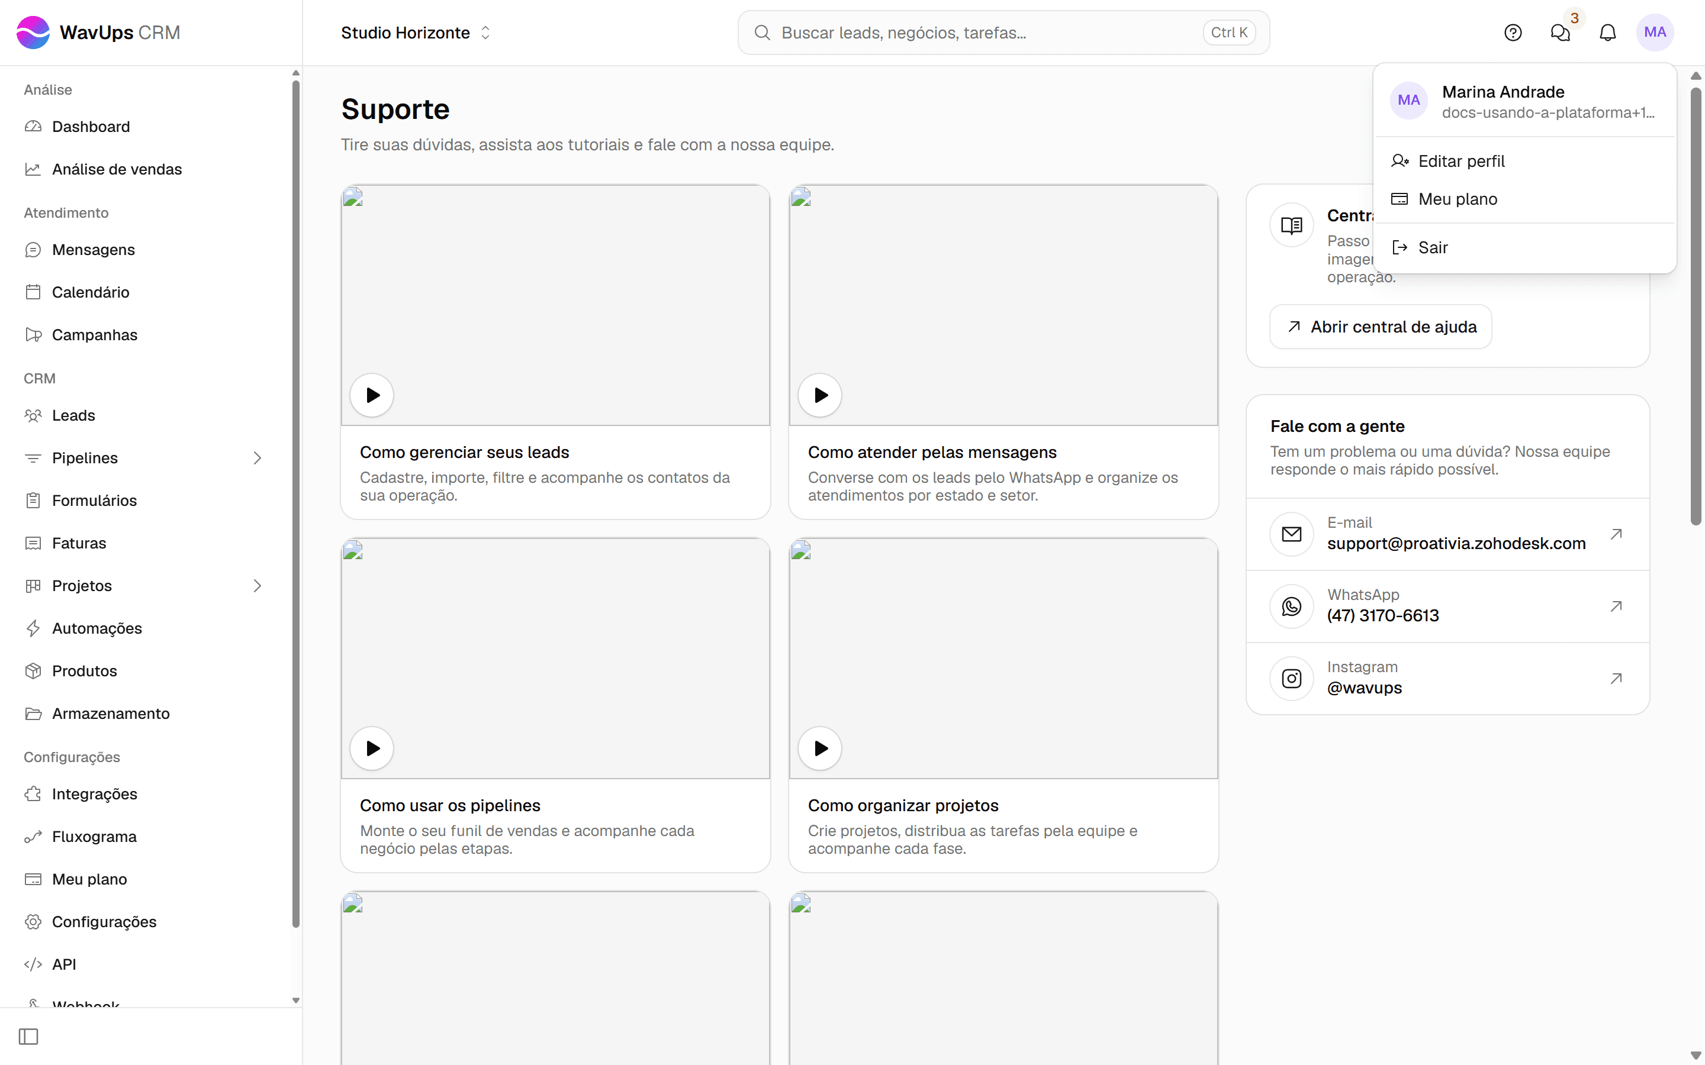Click the main page vertical scrollbar
The image size is (1705, 1065).
1696,306
